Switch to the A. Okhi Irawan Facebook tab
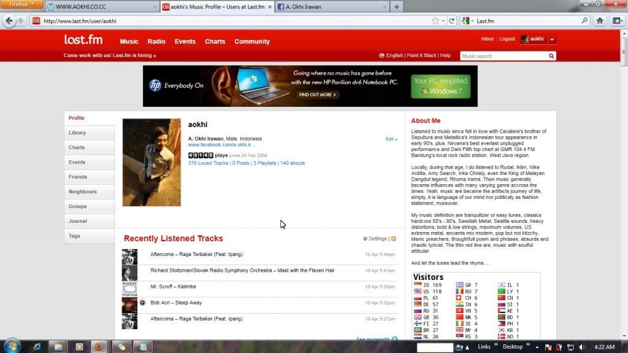628x353 pixels. (332, 7)
